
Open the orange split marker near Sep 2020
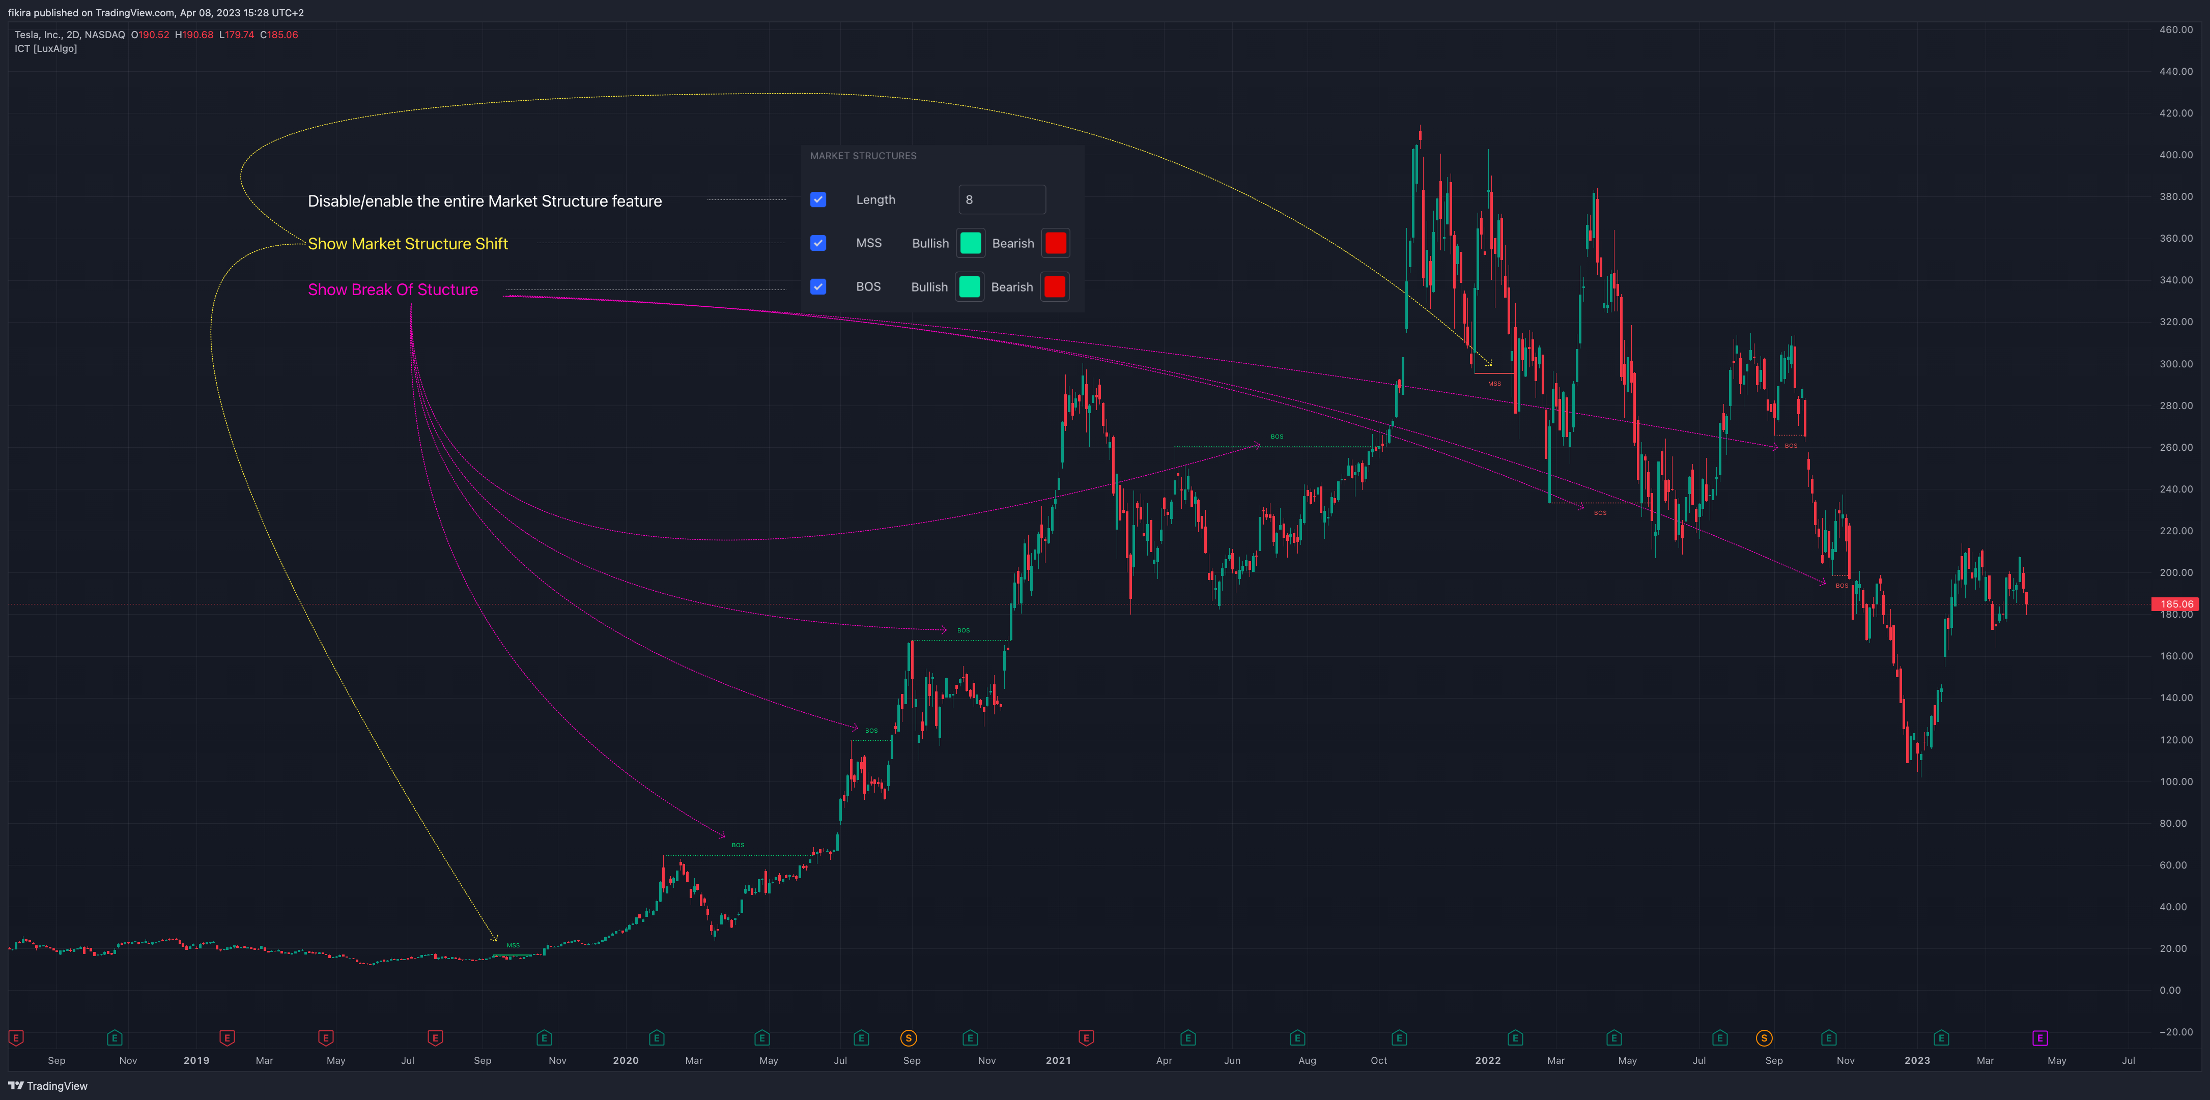click(x=909, y=1038)
